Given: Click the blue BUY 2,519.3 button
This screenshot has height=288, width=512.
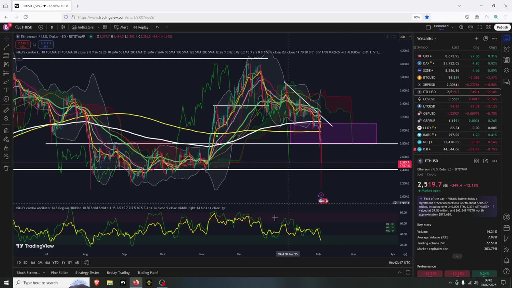Looking at the screenshot, I should [46, 44].
